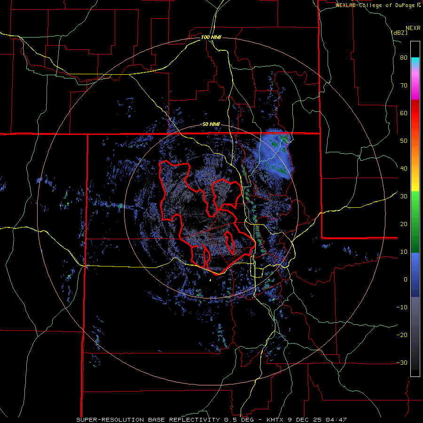Image resolution: width=423 pixels, height=423 pixels.
Task: Click the blue segment of color bar
Action: point(415,274)
